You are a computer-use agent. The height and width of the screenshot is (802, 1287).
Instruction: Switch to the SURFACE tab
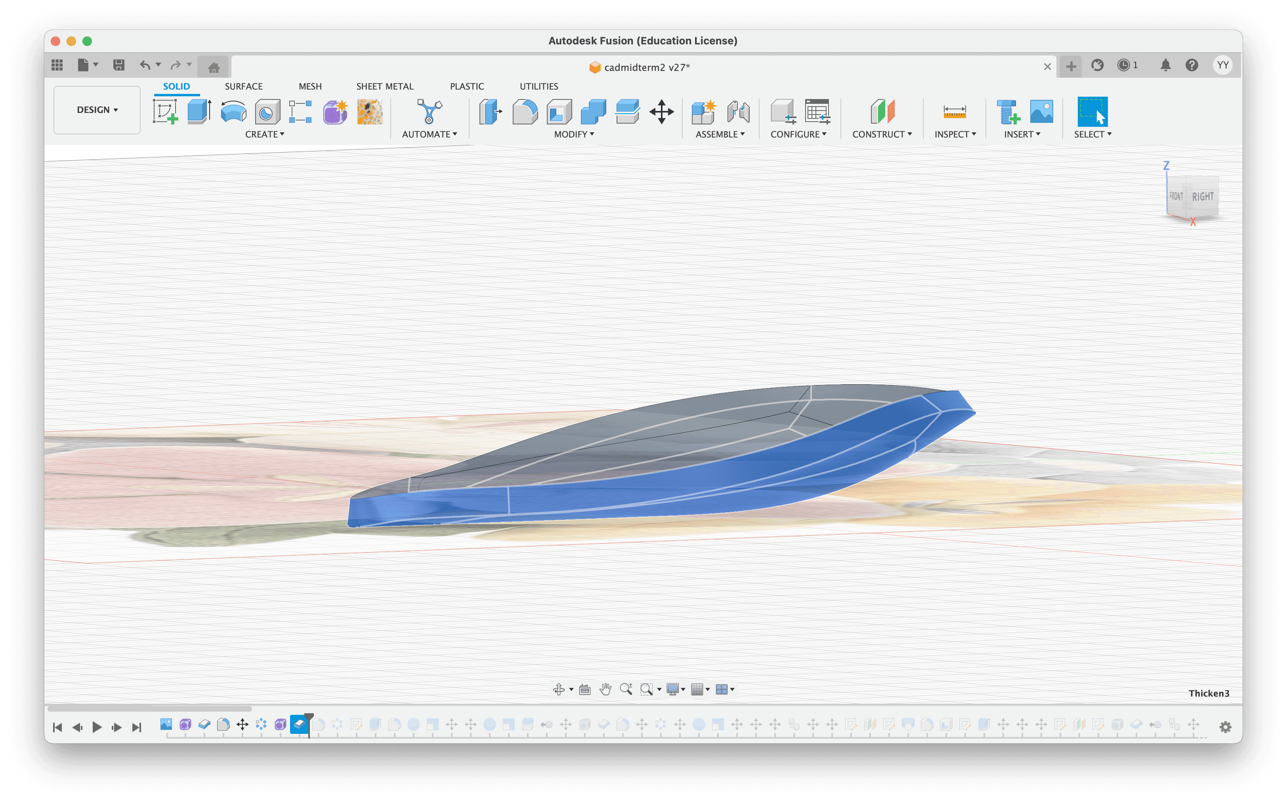pos(243,86)
